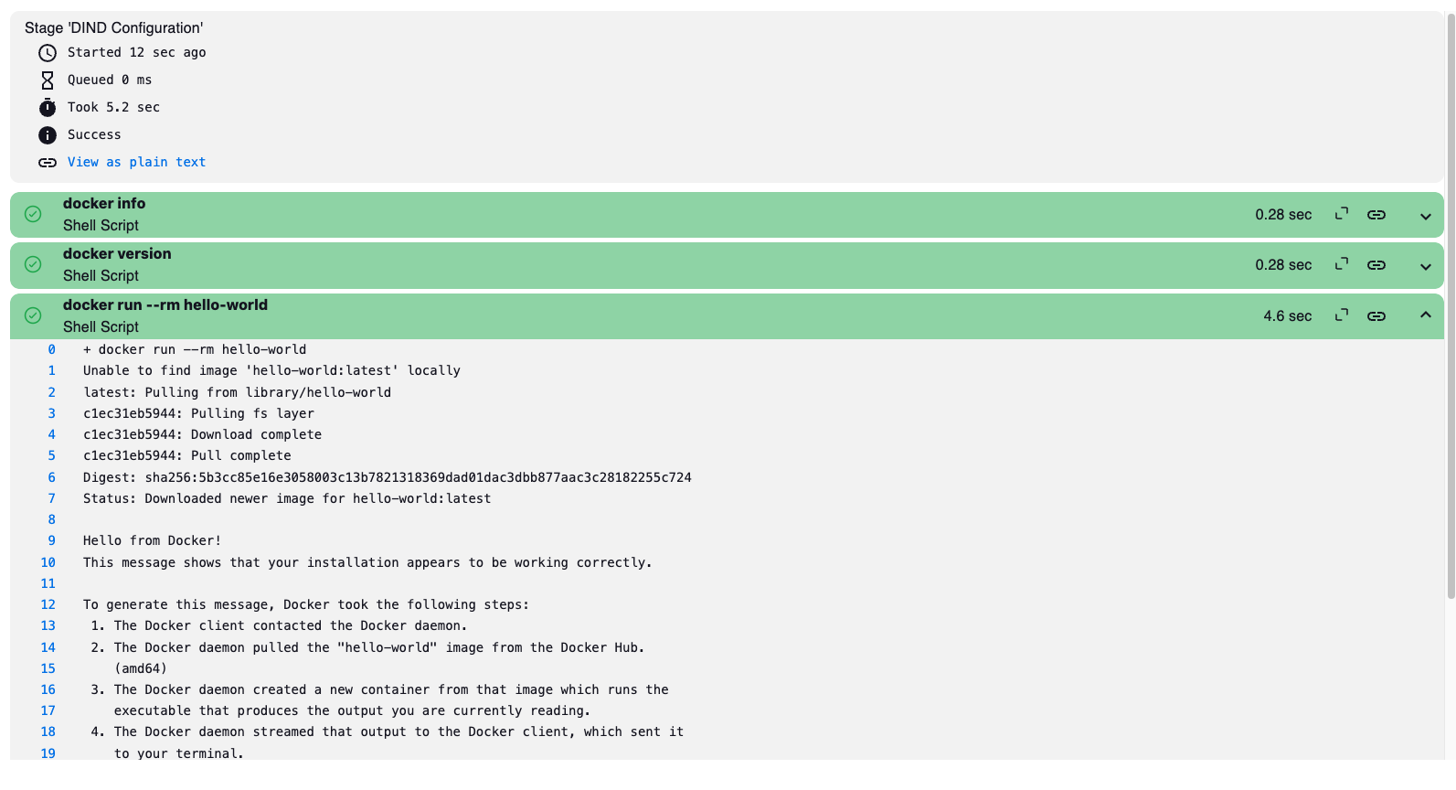Click the link icon on "docker run --rm hello-world"
This screenshot has height=790, width=1456.
(1376, 315)
